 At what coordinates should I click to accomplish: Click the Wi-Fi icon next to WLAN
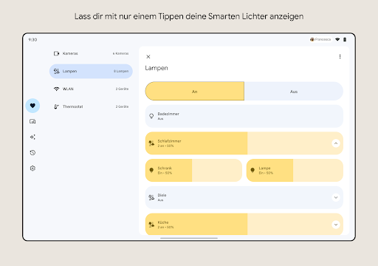pyautogui.click(x=56, y=89)
